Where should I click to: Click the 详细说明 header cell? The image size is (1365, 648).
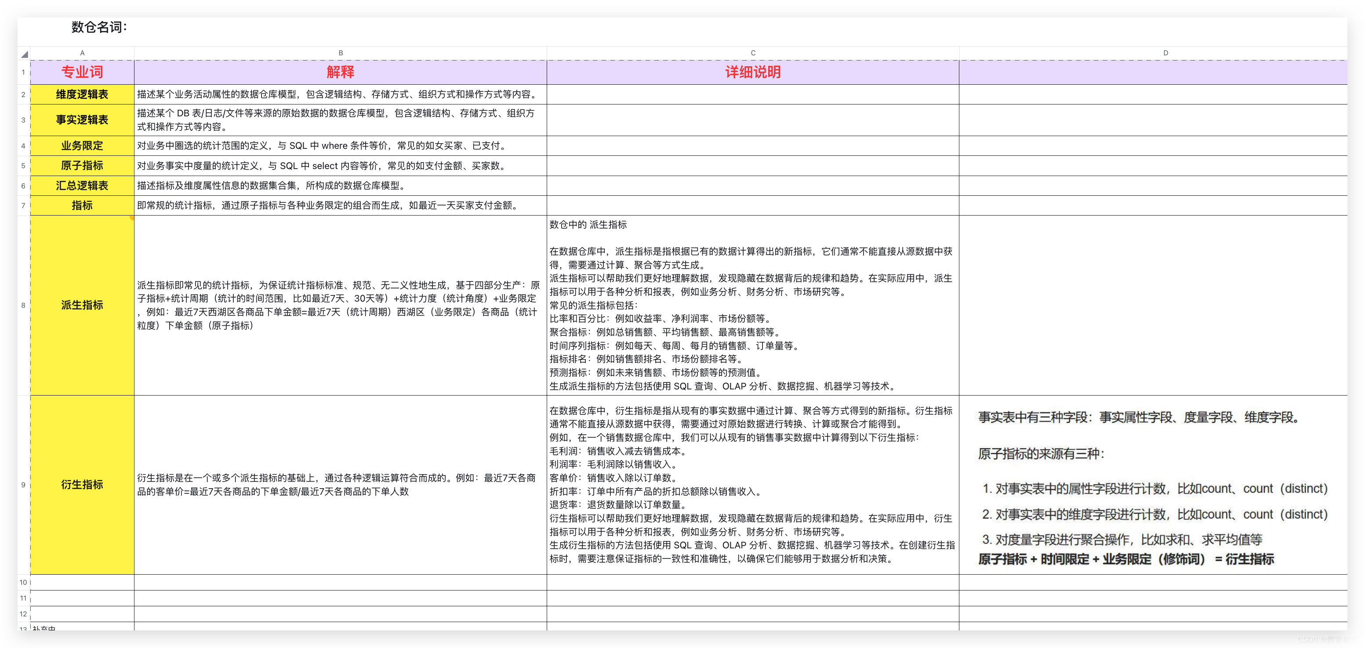click(753, 72)
